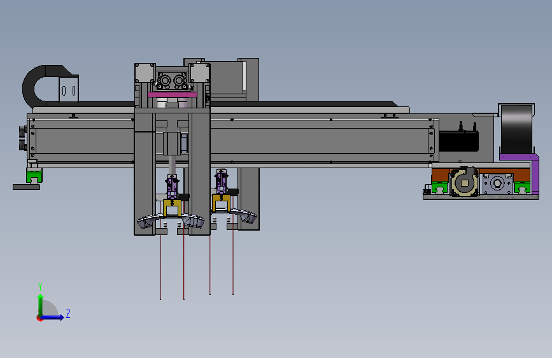Pick the left yellow gripper bracket
Screen dimensions: 552x358
coord(172,207)
